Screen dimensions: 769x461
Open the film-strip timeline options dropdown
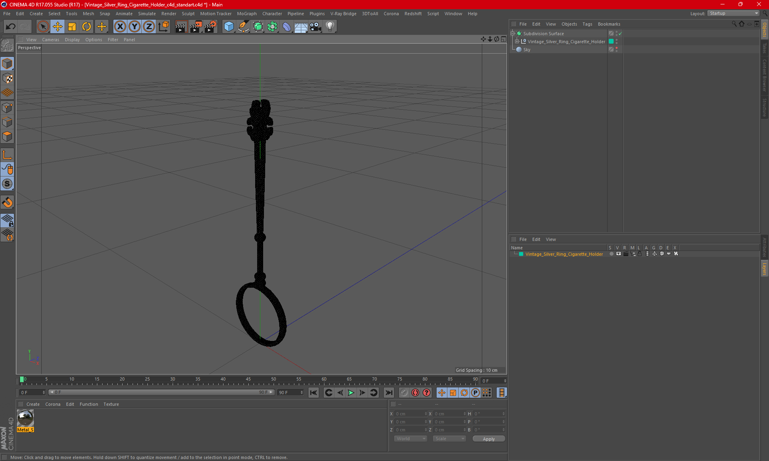[502, 393]
